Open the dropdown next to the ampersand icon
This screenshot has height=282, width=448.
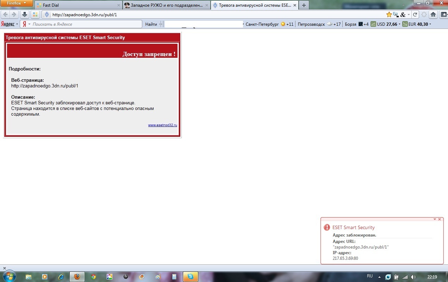[x=409, y=15]
